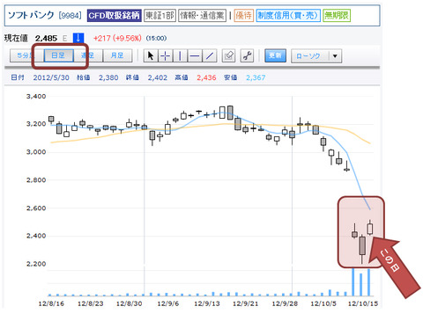Switch to the 日足 daily chart tab

tap(58, 55)
